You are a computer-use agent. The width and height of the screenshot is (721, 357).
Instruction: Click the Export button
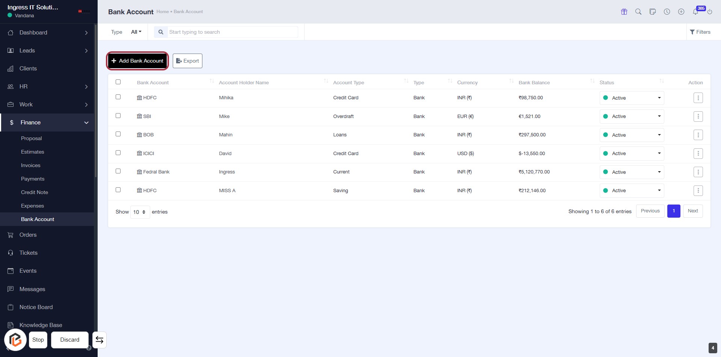[x=187, y=61]
